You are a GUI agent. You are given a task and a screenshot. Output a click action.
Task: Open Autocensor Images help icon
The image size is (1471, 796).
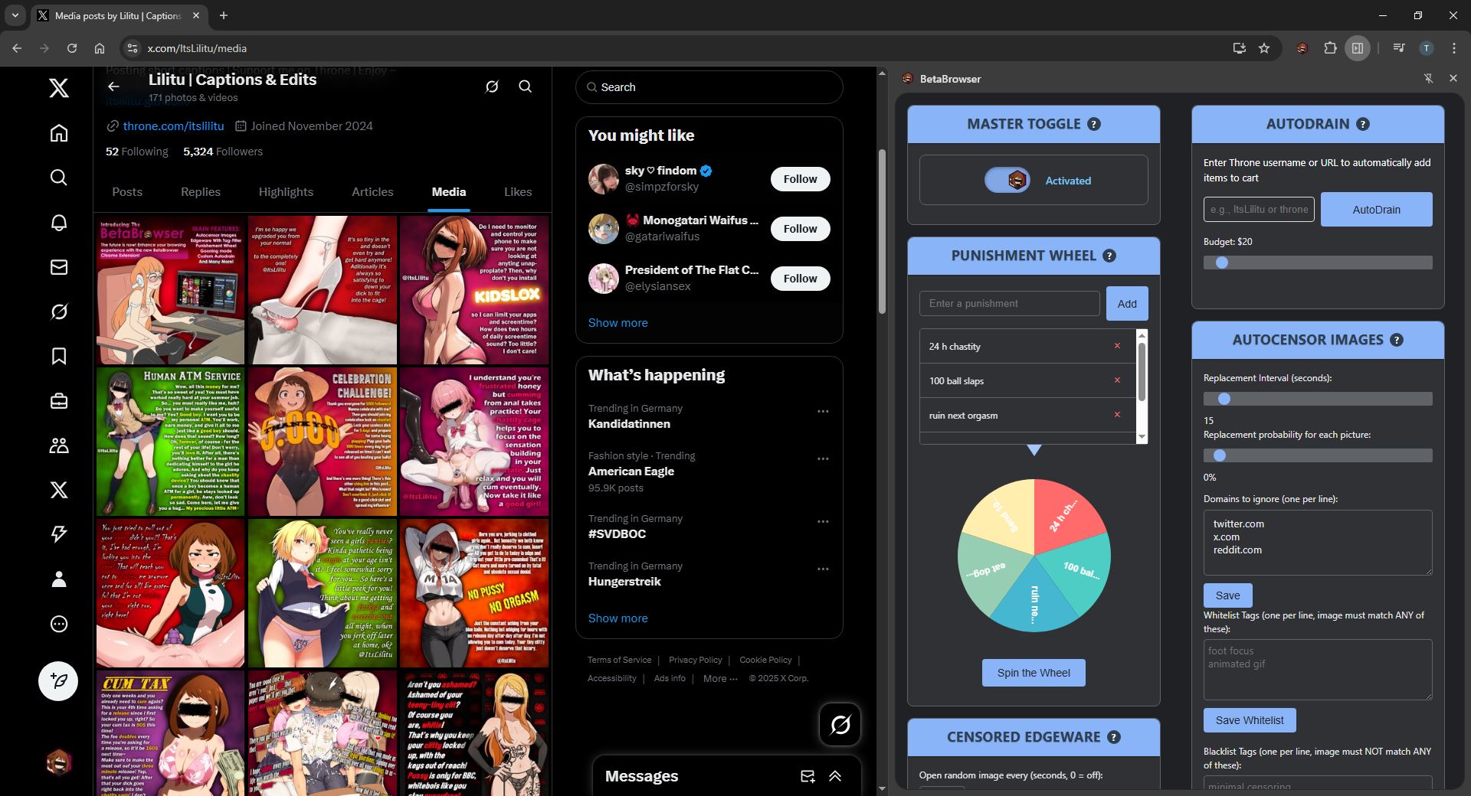click(x=1397, y=340)
